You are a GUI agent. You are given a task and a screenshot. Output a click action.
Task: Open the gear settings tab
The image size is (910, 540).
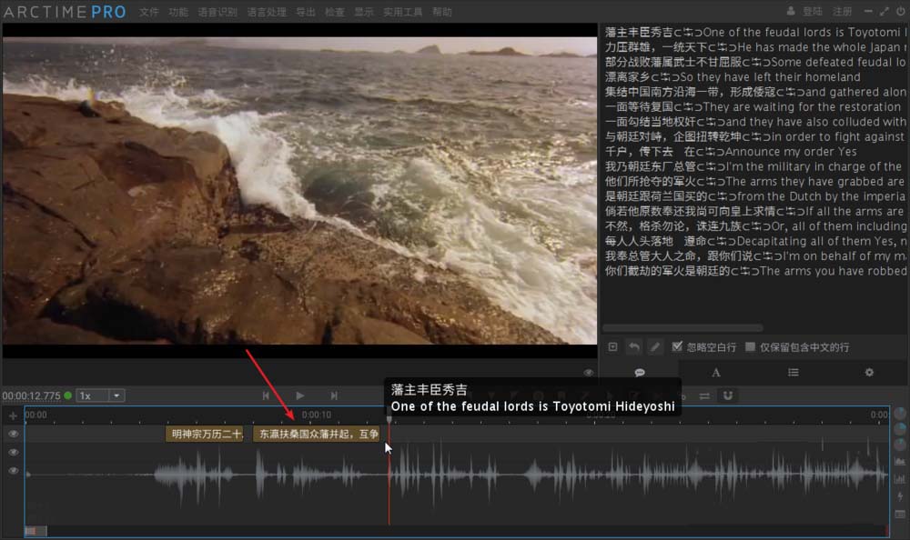tap(869, 373)
